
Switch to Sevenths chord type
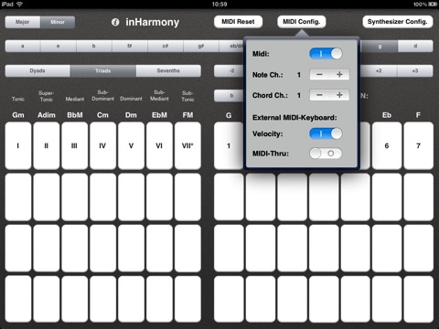168,70
